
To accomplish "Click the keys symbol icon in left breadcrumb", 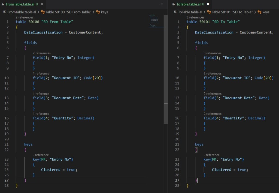I will (98, 12).
